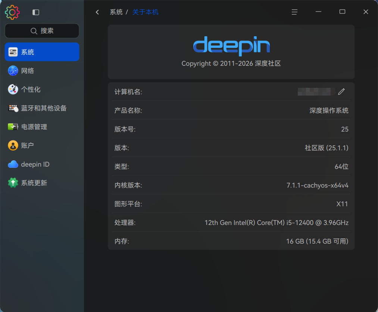Select 蓝牙和其他设备 in sidebar
378x312 pixels.
tap(42, 108)
